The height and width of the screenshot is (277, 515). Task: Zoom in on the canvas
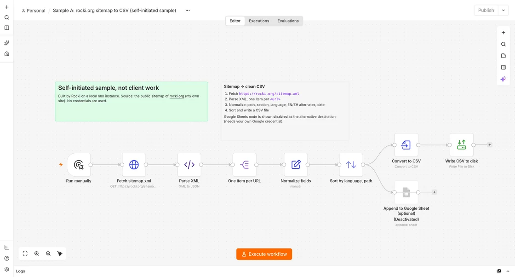(36, 254)
